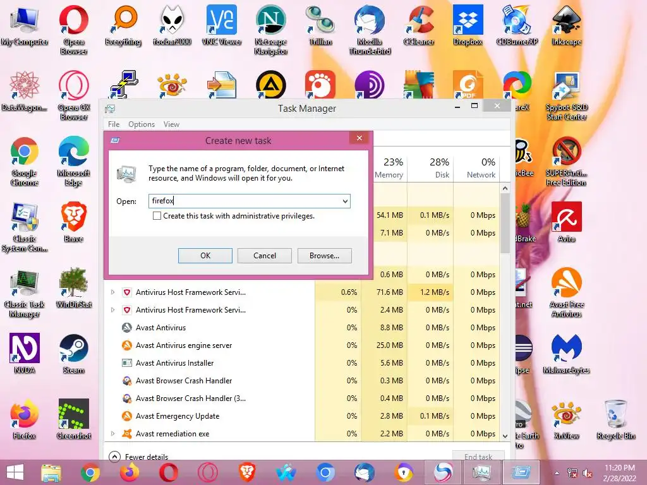Image resolution: width=647 pixels, height=485 pixels.
Task: Select the Everything search desktop icon
Action: [x=123, y=25]
